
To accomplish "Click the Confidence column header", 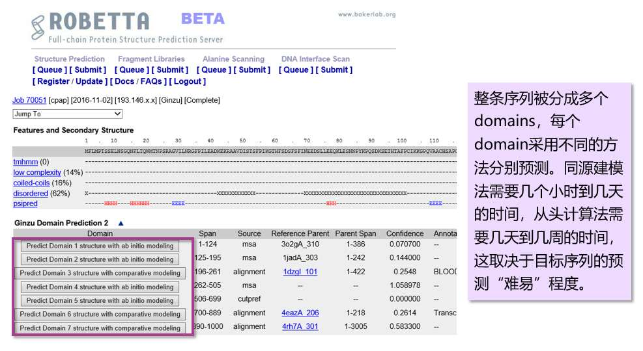I will coord(405,233).
